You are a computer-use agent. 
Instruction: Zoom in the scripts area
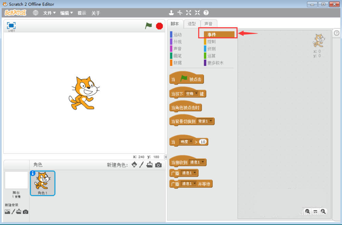(323, 211)
